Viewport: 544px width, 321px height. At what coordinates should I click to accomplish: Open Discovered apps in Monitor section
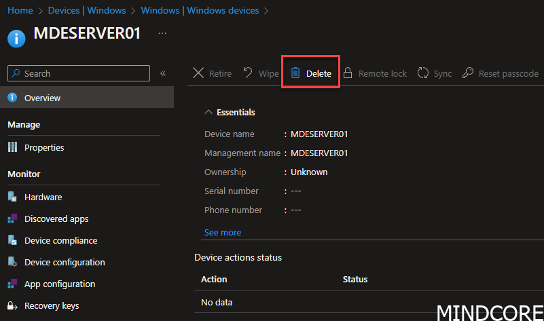[56, 219]
